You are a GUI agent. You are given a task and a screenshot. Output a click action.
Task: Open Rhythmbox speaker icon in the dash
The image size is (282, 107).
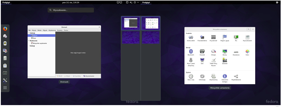[5, 43]
